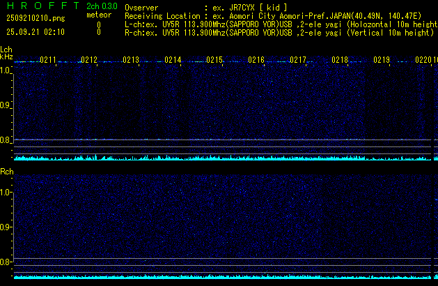Image resolution: width=438 pixels, height=286 pixels.
Task: Click the Rch channel label
Action: (x=6, y=171)
